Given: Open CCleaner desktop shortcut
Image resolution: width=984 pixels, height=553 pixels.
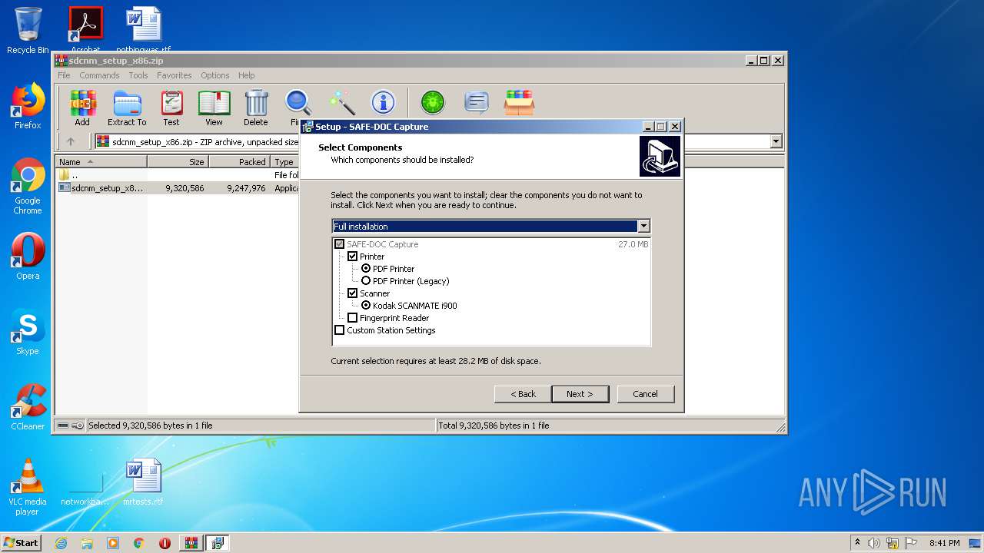Looking at the screenshot, I should 28,407.
